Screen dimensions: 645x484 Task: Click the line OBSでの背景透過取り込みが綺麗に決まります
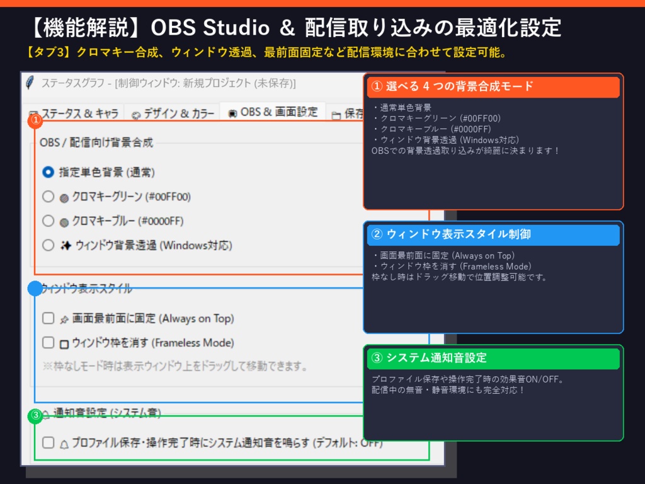point(465,151)
